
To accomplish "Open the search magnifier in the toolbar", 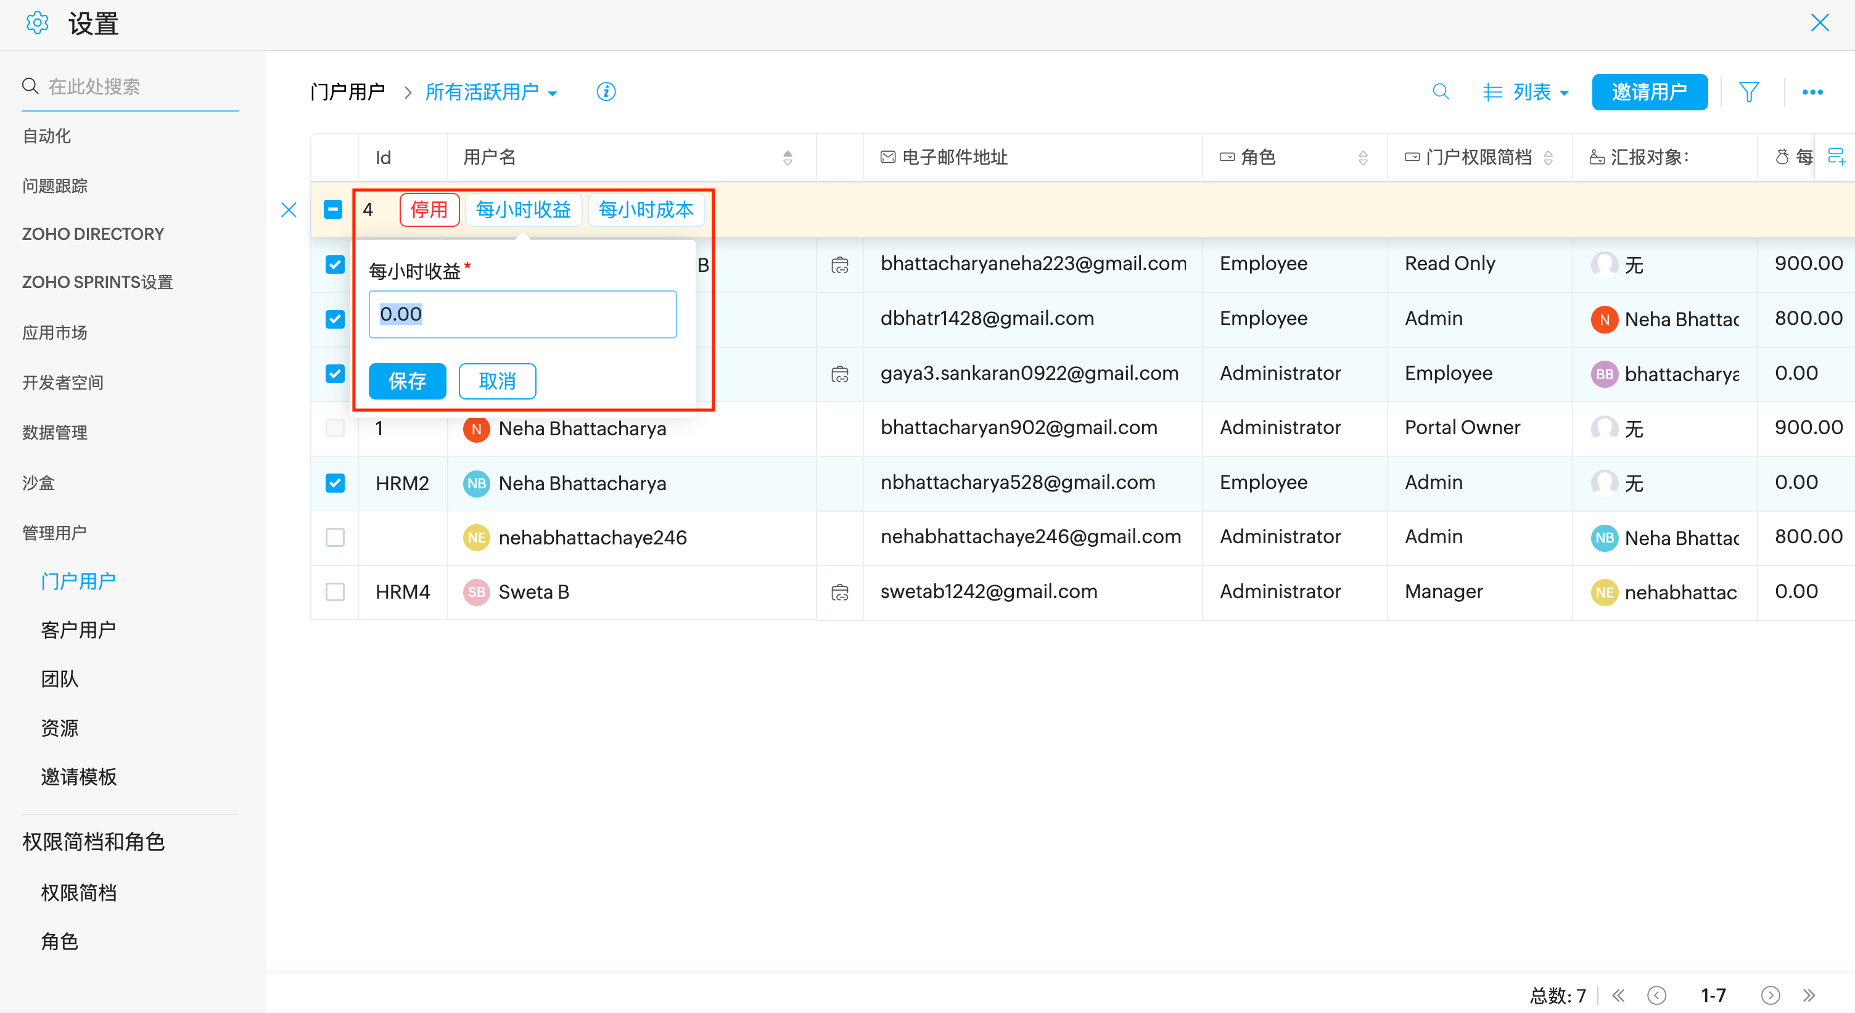I will pyautogui.click(x=1440, y=92).
